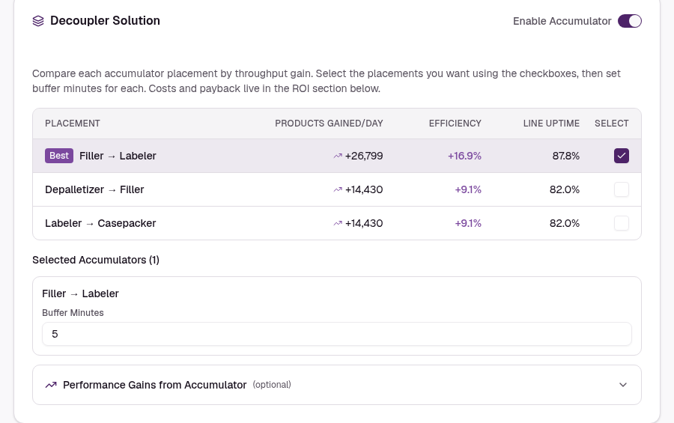Image resolution: width=674 pixels, height=423 pixels.
Task: Expand Performance Gains from Accumulator chevron
Action: pos(623,385)
